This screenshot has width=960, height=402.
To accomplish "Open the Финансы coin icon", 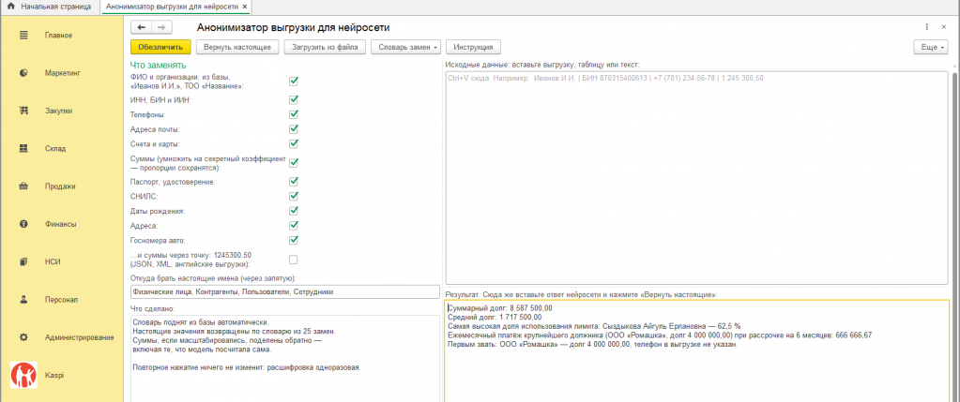I will 23,224.
